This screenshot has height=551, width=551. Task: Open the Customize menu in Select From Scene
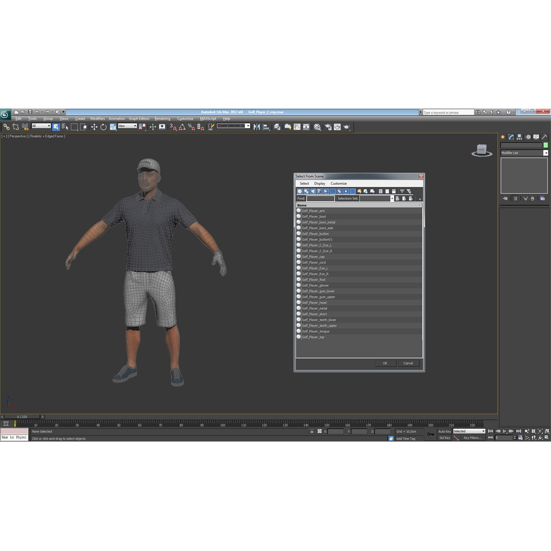coord(338,184)
